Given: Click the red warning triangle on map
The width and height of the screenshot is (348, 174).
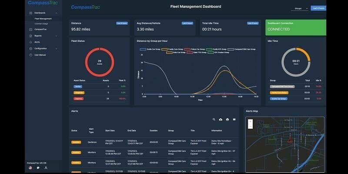Looking at the screenshot, I should tap(290, 140).
